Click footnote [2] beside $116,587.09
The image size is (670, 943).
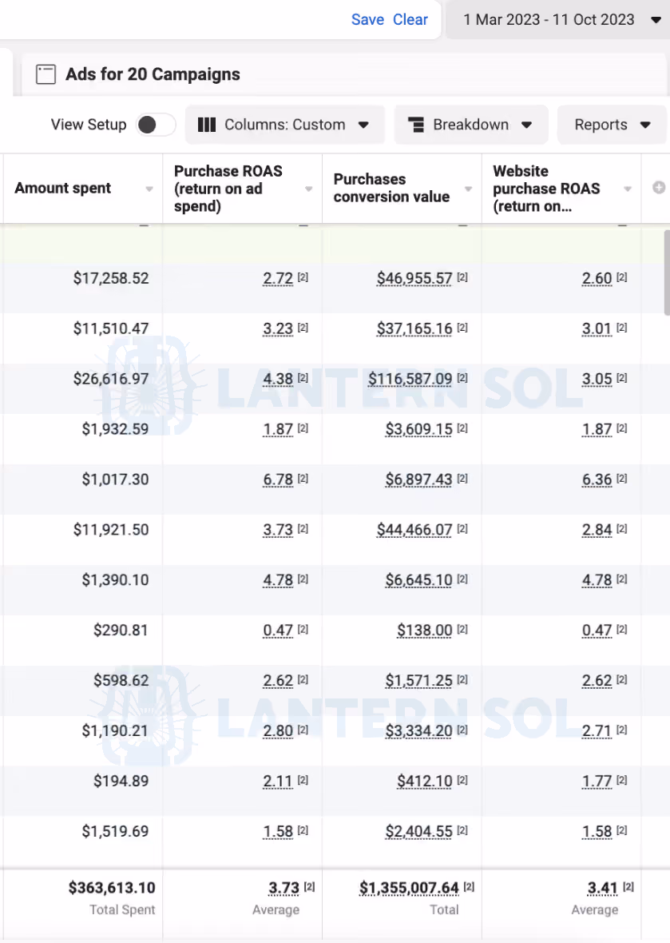(462, 378)
